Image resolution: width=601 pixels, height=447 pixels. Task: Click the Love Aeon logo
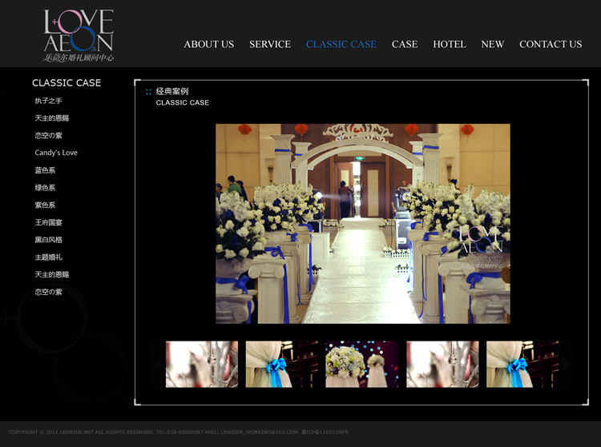pos(79,35)
